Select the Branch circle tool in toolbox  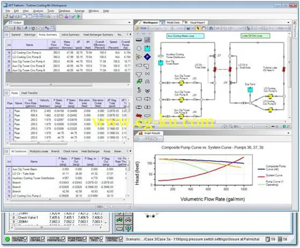(x=139, y=49)
